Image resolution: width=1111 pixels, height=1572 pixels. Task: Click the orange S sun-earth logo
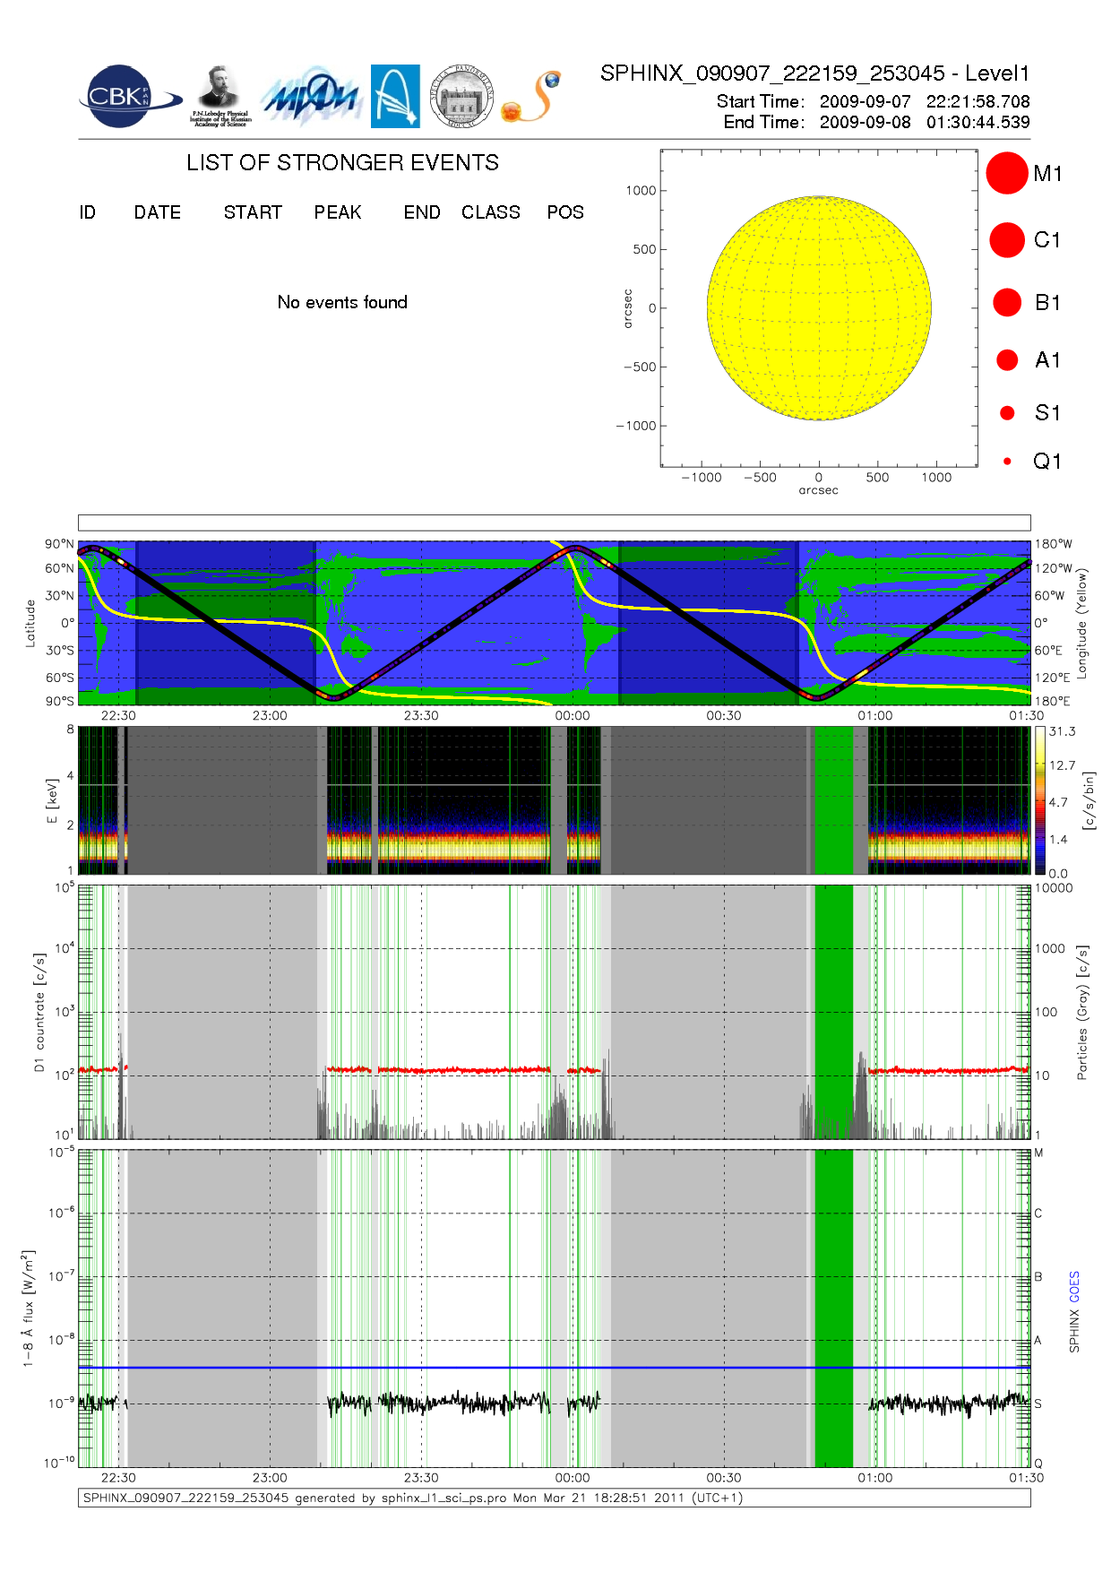pos(531,97)
